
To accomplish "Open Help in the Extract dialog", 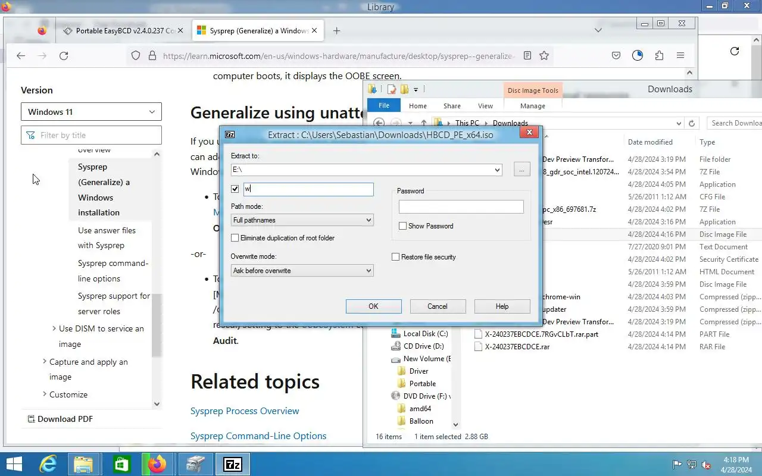I will click(x=502, y=306).
